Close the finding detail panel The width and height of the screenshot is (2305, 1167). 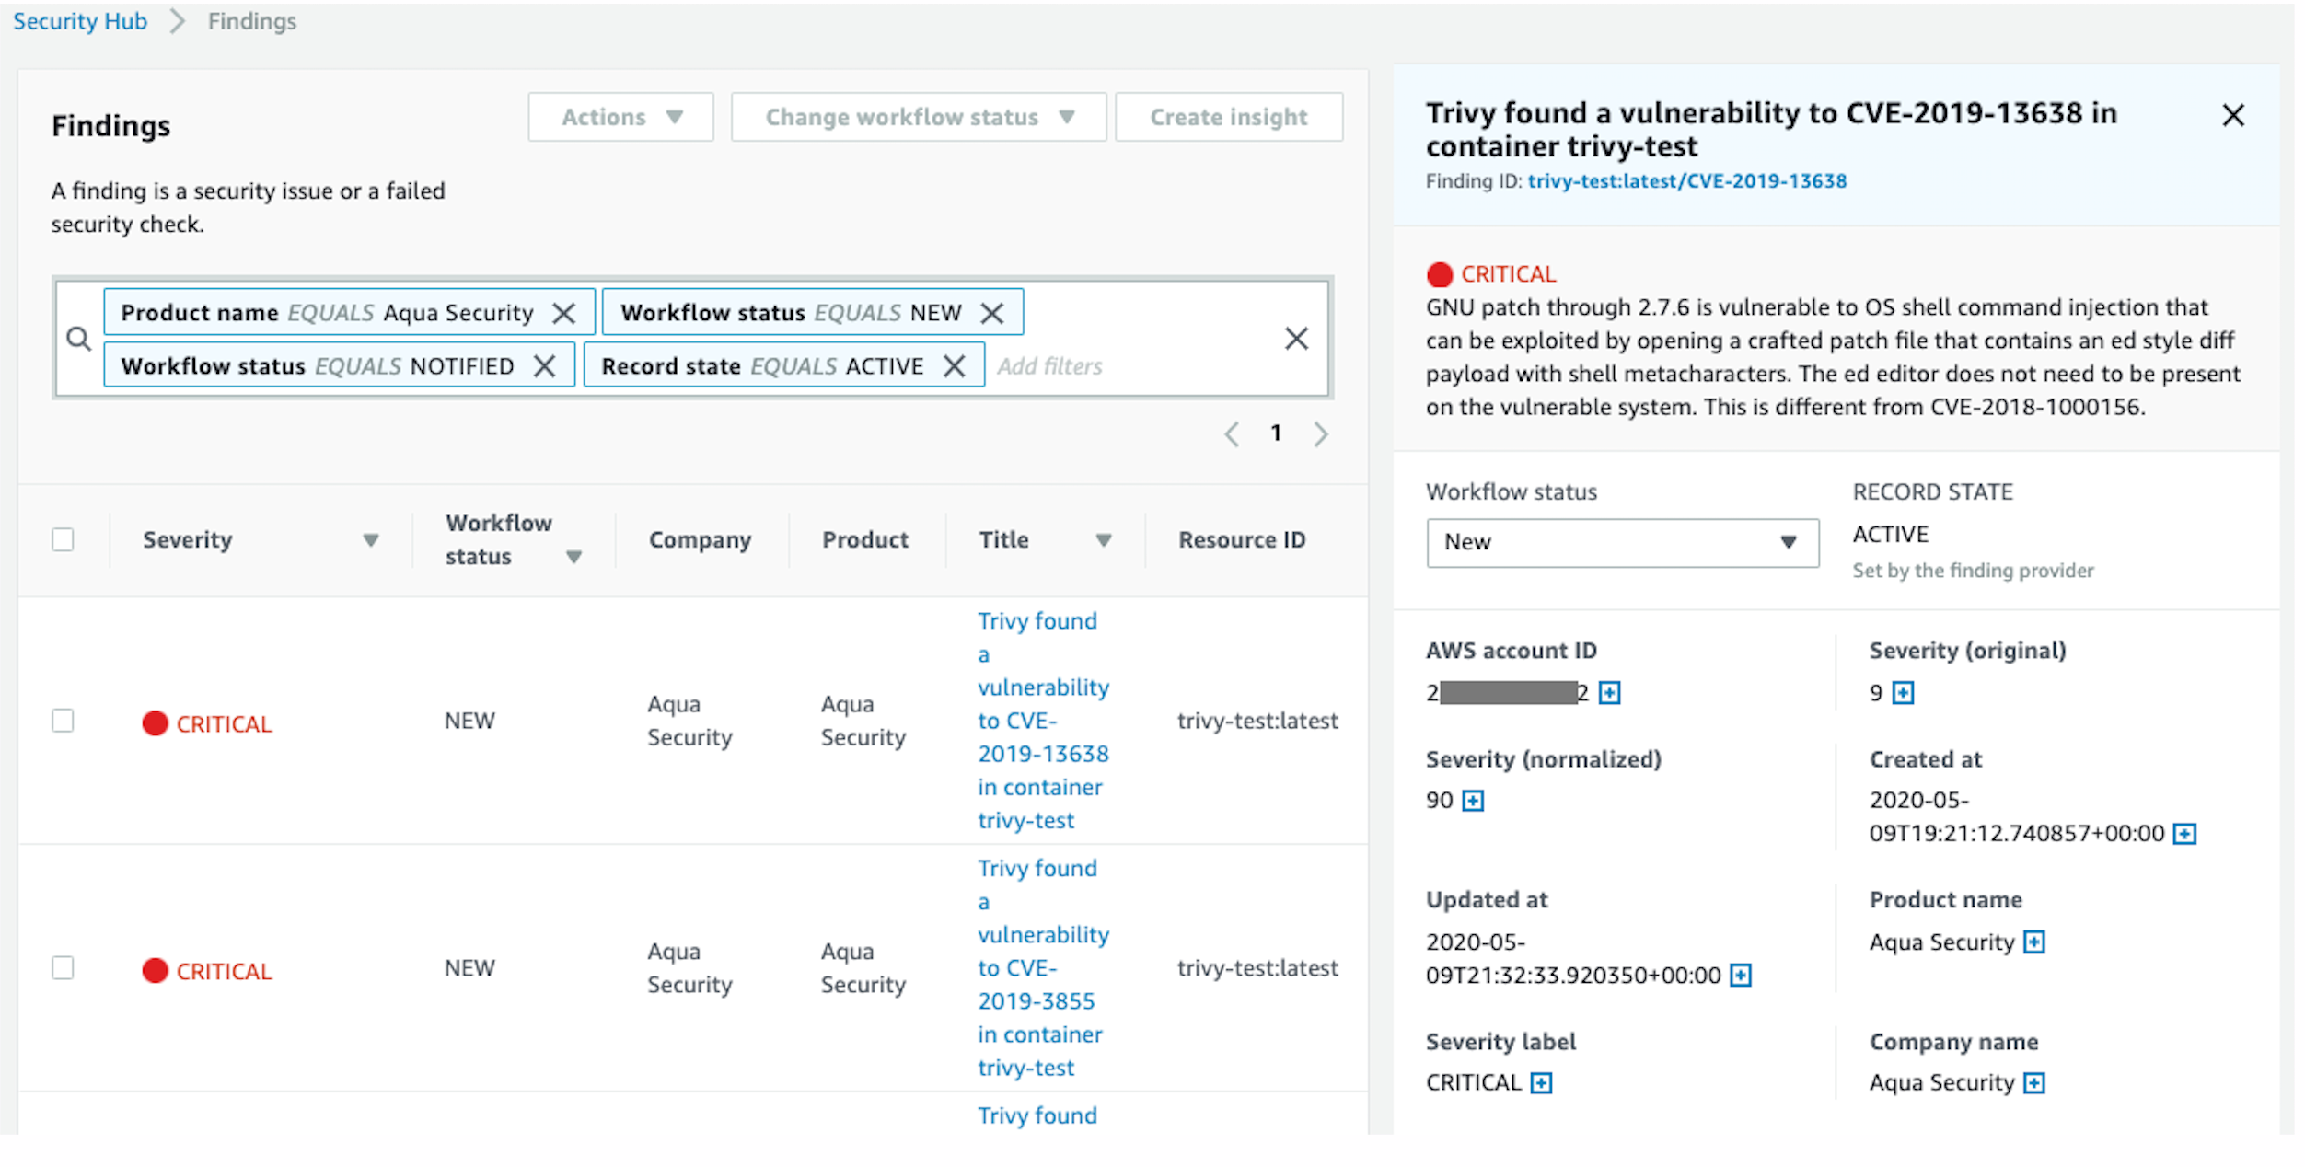(x=2234, y=115)
